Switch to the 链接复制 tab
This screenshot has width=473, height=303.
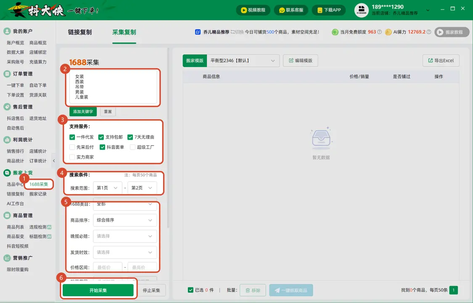79,32
